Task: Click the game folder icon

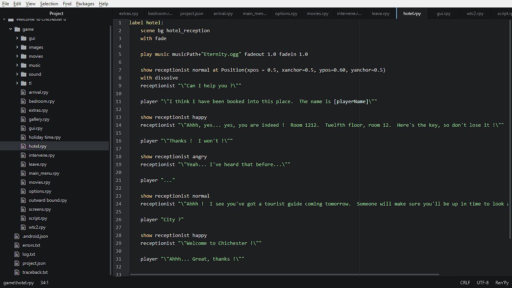Action: pyautogui.click(x=17, y=29)
